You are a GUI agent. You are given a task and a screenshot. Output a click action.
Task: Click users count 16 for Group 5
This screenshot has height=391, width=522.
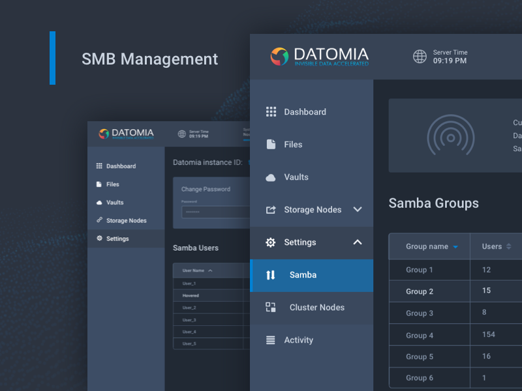pyautogui.click(x=486, y=356)
